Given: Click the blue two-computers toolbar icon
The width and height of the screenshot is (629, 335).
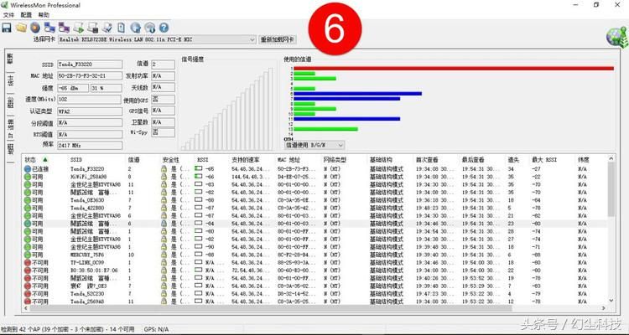Looking at the screenshot, I should 49,28.
